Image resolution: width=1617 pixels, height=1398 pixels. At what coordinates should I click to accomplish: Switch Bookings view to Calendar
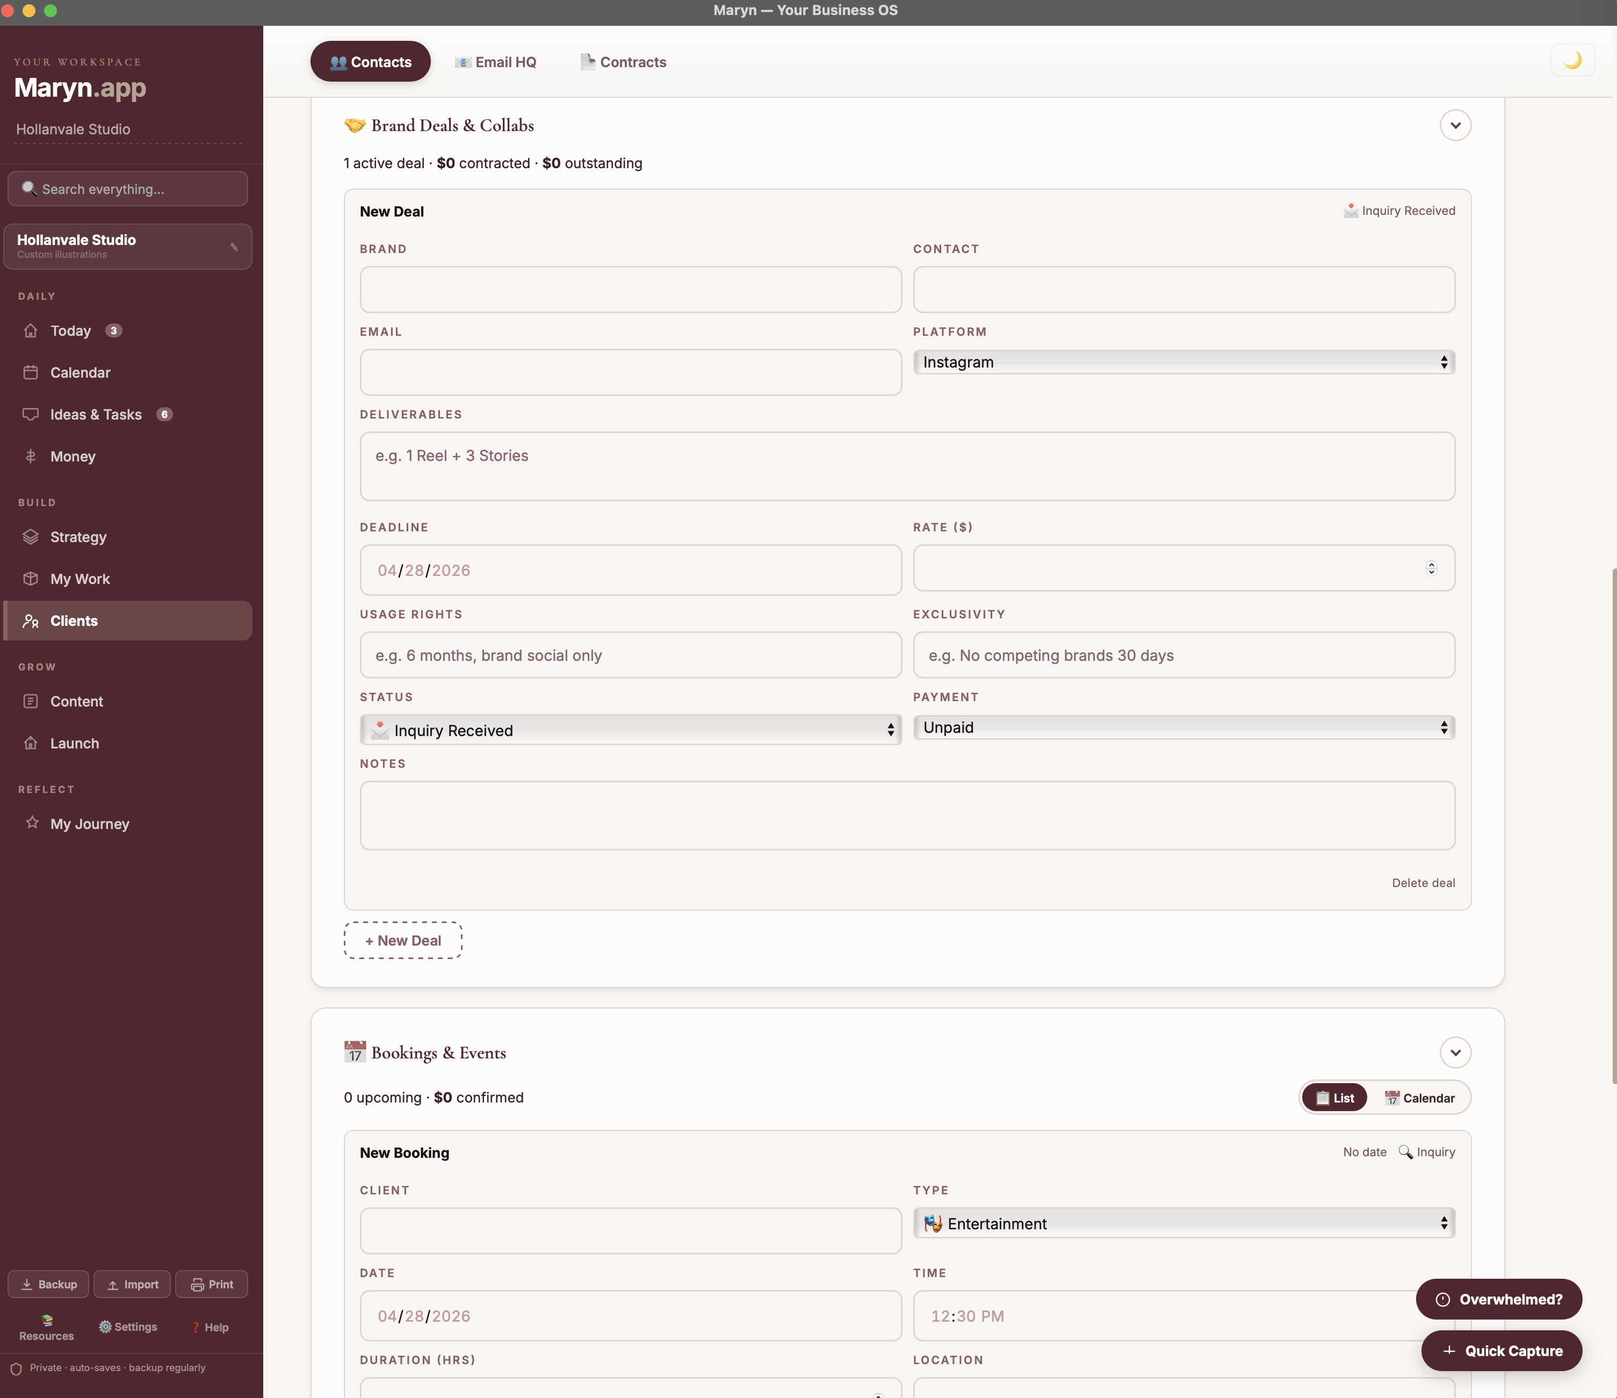(1420, 1098)
